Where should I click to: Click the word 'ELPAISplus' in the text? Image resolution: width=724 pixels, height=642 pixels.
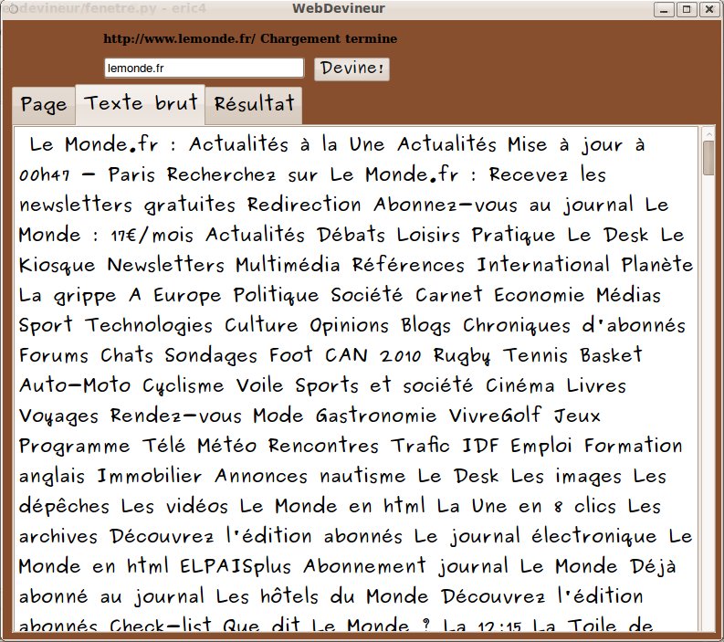coord(236,566)
